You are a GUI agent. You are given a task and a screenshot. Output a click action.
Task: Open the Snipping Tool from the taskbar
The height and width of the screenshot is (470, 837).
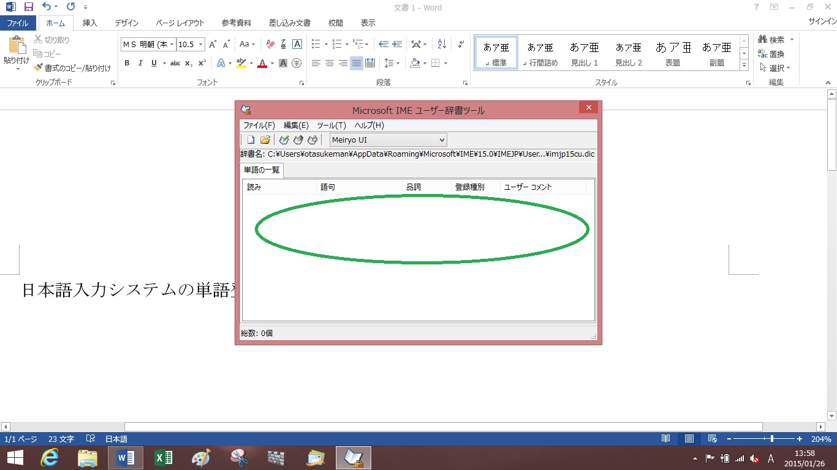point(239,458)
